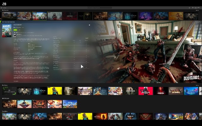The height and width of the screenshot is (126, 202).
Task: Select the red Ghostrunner tile in My Library
Action: point(146,91)
